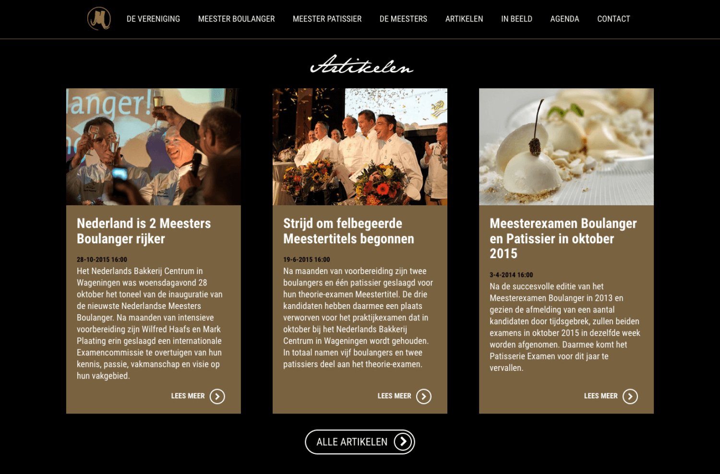720x474 pixels.
Task: Open champagne toast article photo
Action: pyautogui.click(x=154, y=147)
